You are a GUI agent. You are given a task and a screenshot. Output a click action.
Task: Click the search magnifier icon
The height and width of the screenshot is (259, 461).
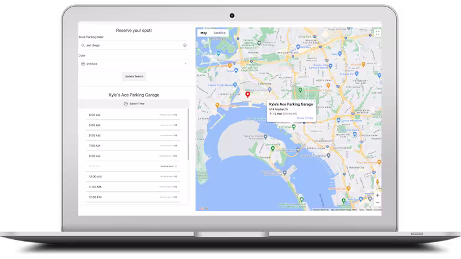click(83, 45)
